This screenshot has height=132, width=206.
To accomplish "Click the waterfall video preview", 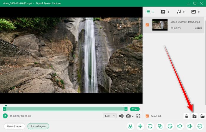I will pos(71,55).
